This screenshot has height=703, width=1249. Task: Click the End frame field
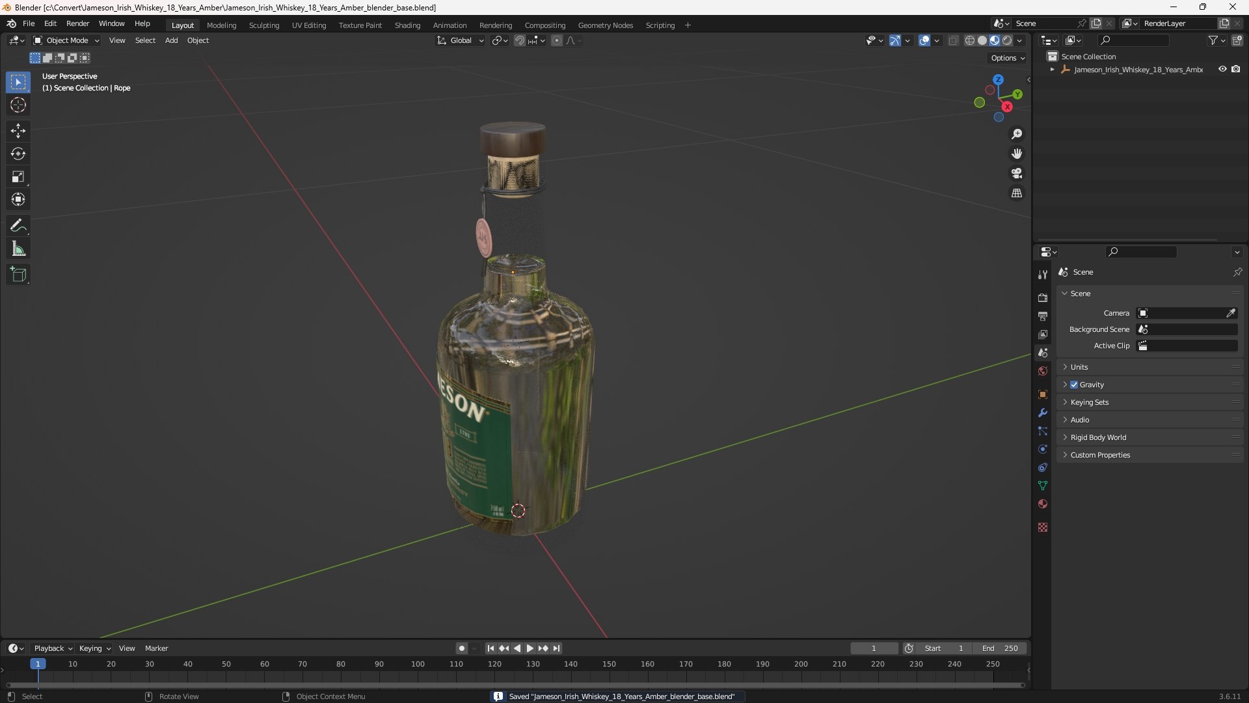click(1000, 648)
